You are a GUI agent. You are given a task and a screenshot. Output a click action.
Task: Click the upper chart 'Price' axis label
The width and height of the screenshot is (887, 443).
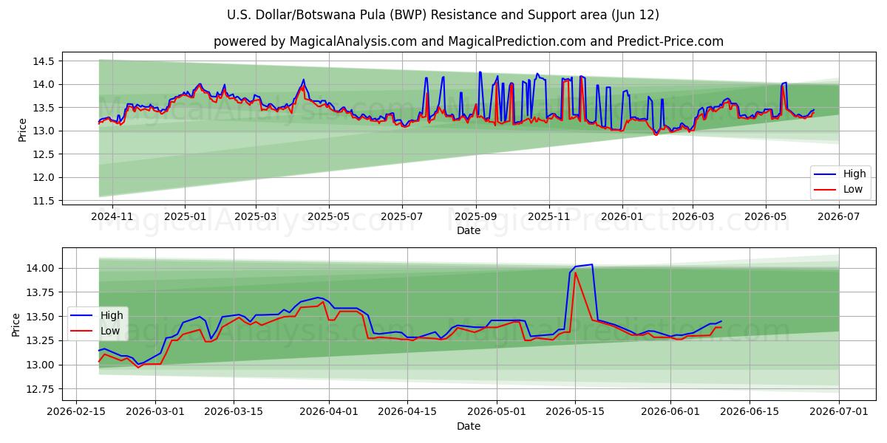22,130
